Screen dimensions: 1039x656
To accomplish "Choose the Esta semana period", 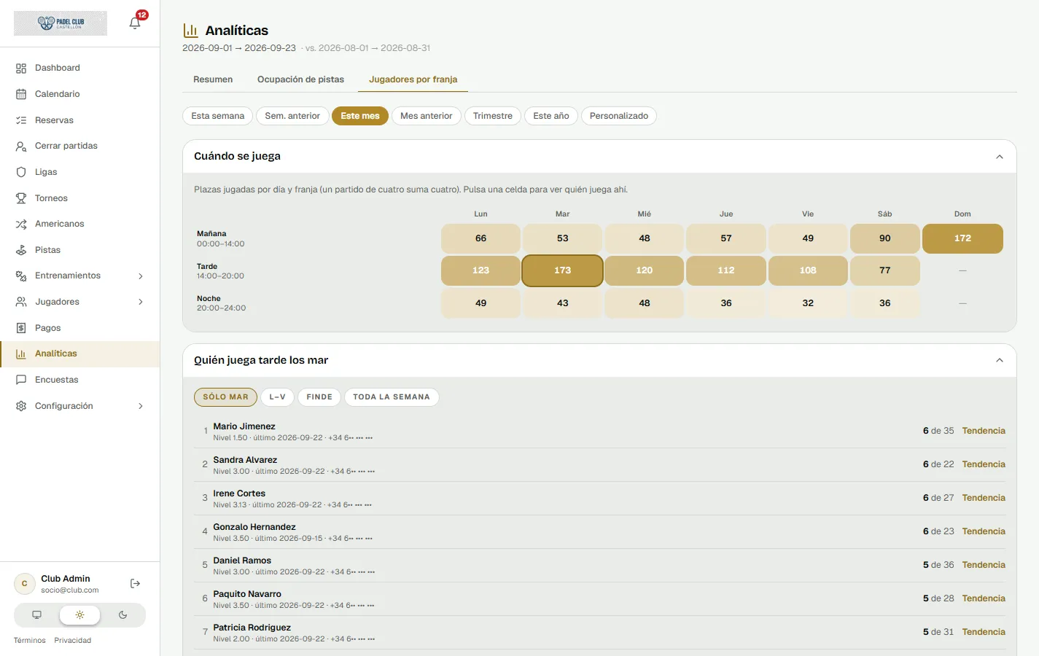I will coord(218,116).
